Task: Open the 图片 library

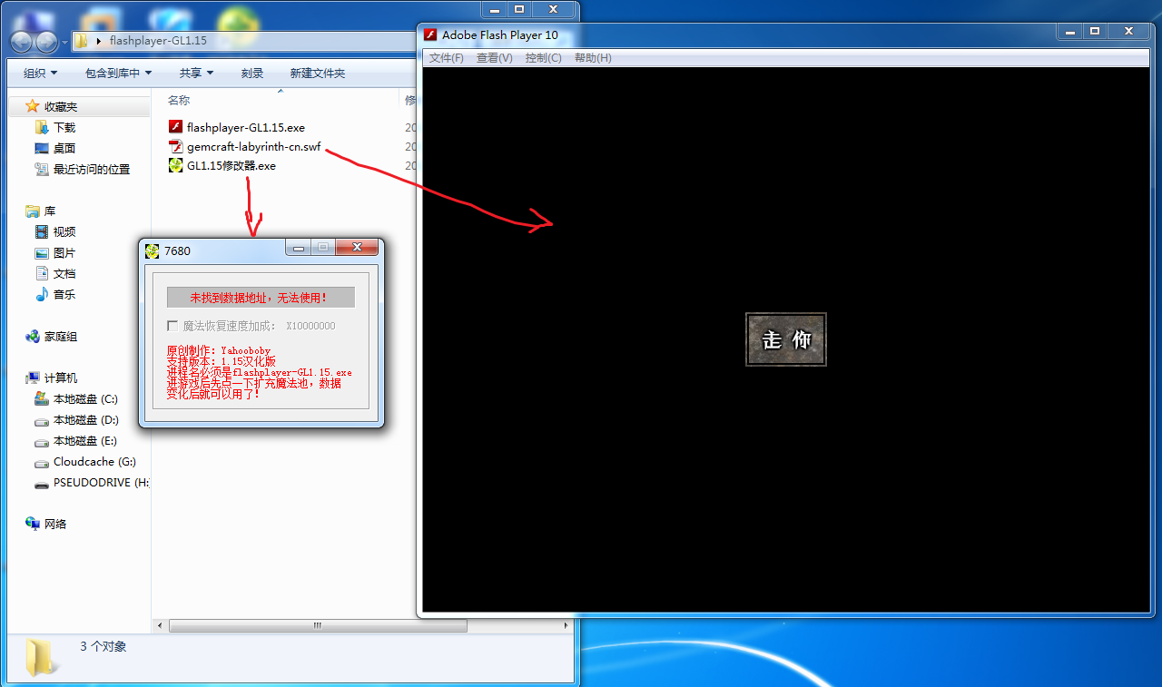Action: [x=64, y=252]
